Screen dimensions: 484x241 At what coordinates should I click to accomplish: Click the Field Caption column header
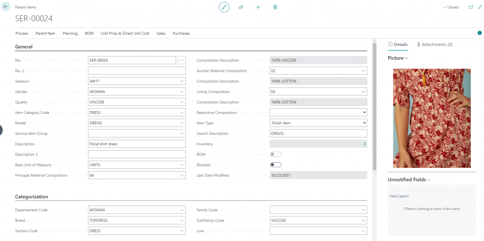click(399, 196)
